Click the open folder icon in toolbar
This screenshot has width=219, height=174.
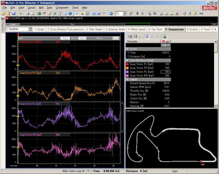coord(3,14)
